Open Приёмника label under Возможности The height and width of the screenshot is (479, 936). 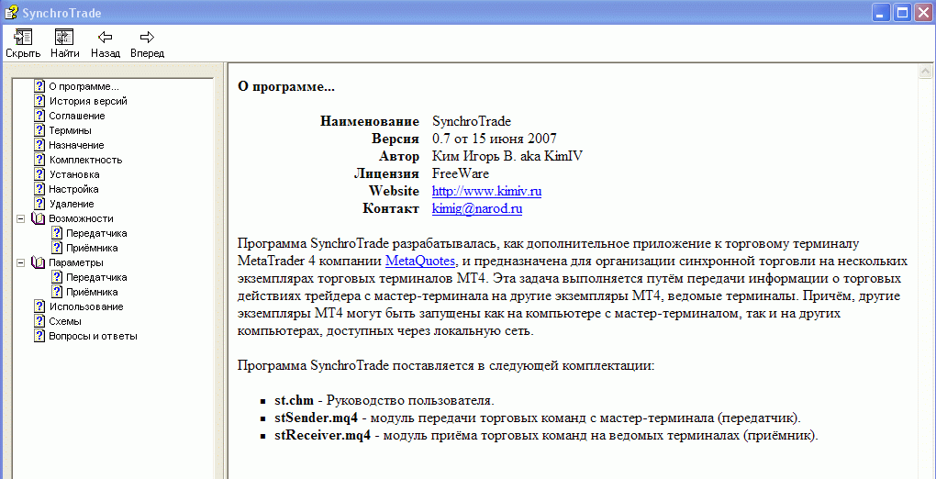click(92, 248)
